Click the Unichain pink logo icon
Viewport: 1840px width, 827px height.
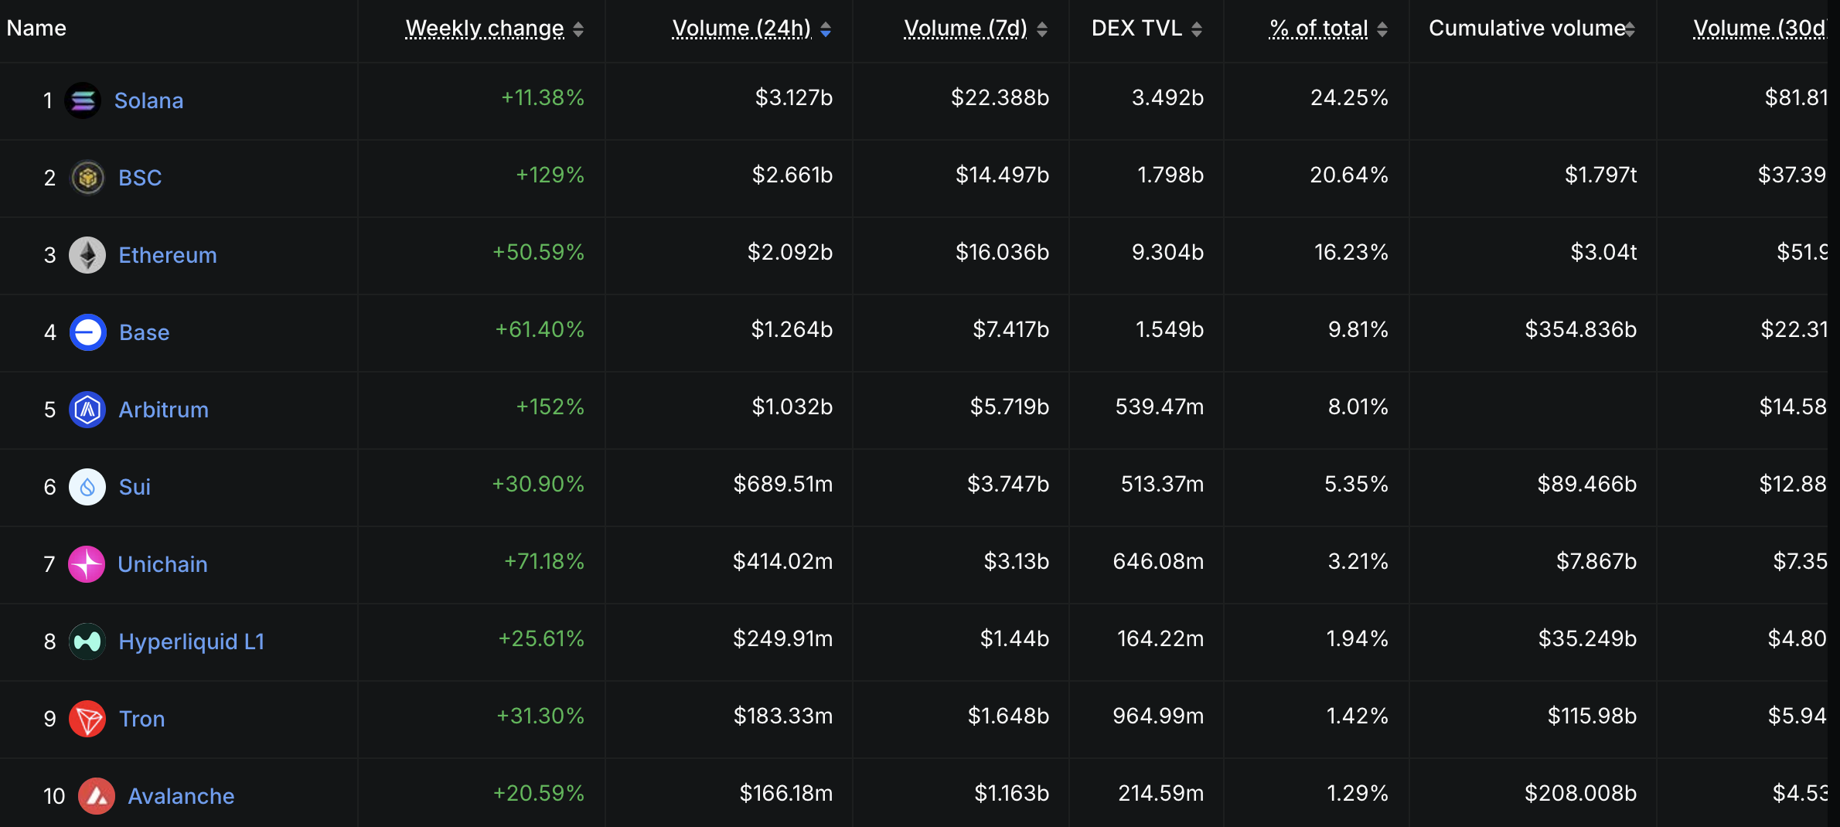(x=87, y=564)
